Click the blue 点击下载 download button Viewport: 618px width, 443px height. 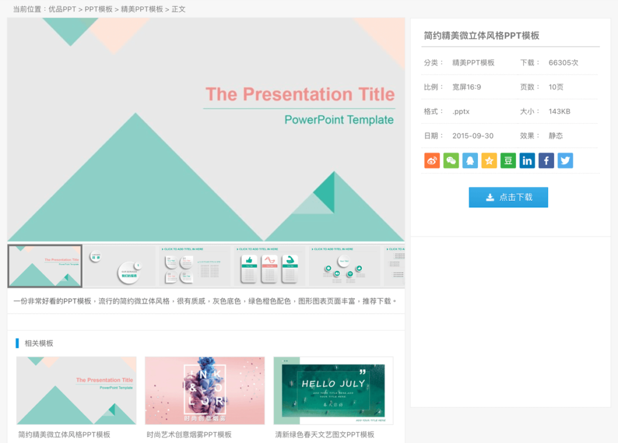(x=508, y=197)
